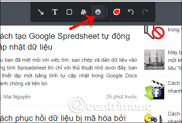
Task: Click the '25 phút trước' timestamp
Action: [x=122, y=97]
